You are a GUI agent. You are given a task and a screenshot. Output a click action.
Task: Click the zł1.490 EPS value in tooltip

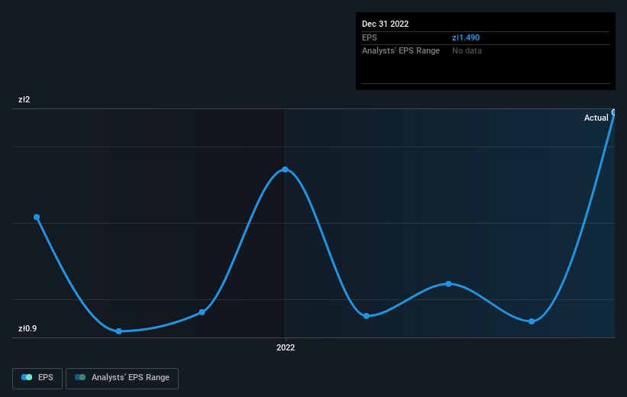point(465,37)
